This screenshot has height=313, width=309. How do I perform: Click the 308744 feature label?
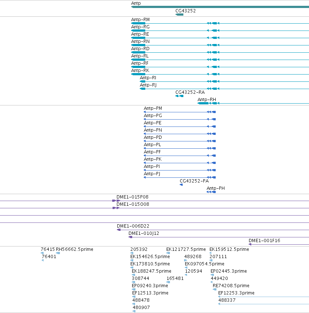click(141, 278)
